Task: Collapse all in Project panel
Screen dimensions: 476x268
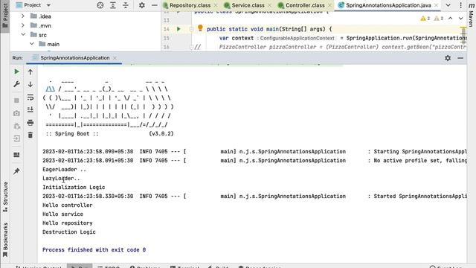Action: click(x=126, y=5)
